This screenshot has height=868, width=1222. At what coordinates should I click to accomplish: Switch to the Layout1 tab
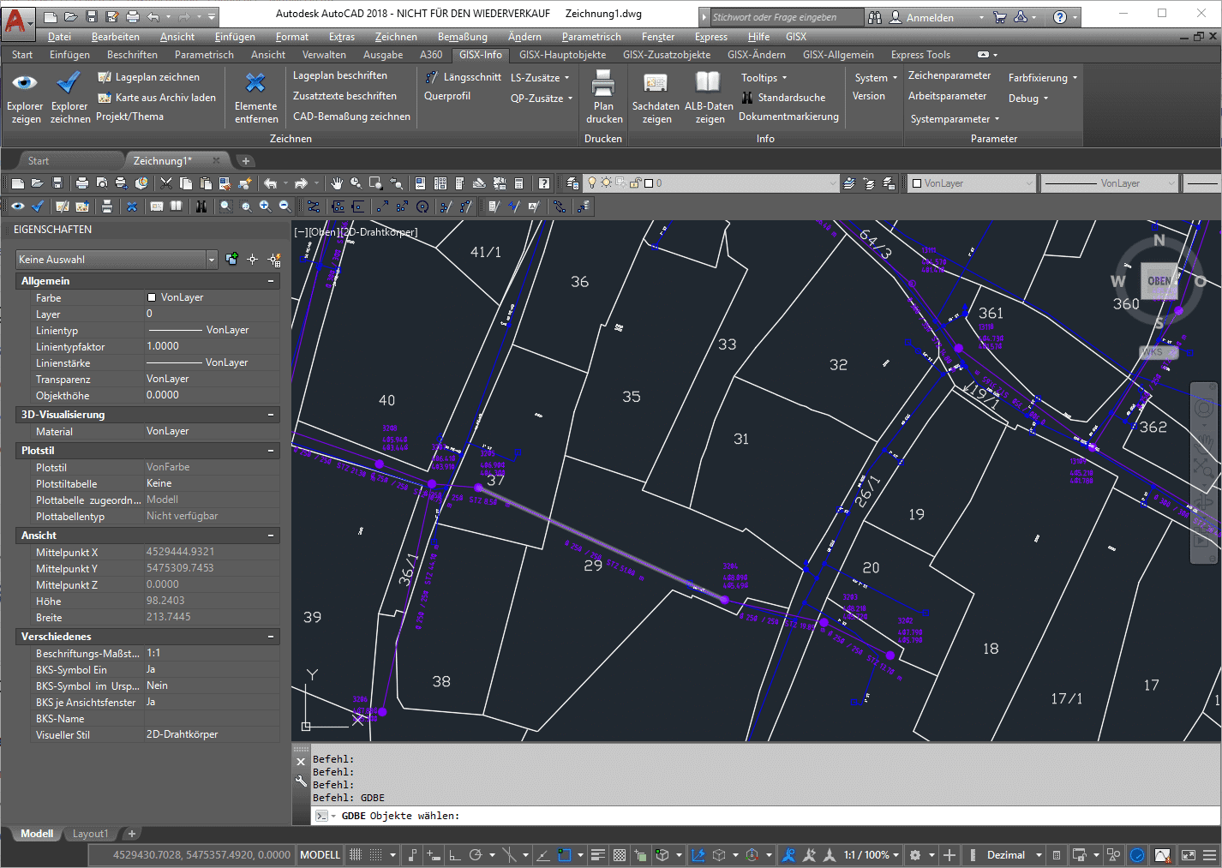(90, 834)
